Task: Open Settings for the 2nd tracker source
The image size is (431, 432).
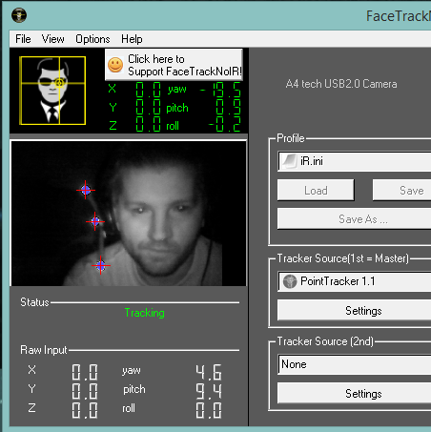Action: (354, 394)
